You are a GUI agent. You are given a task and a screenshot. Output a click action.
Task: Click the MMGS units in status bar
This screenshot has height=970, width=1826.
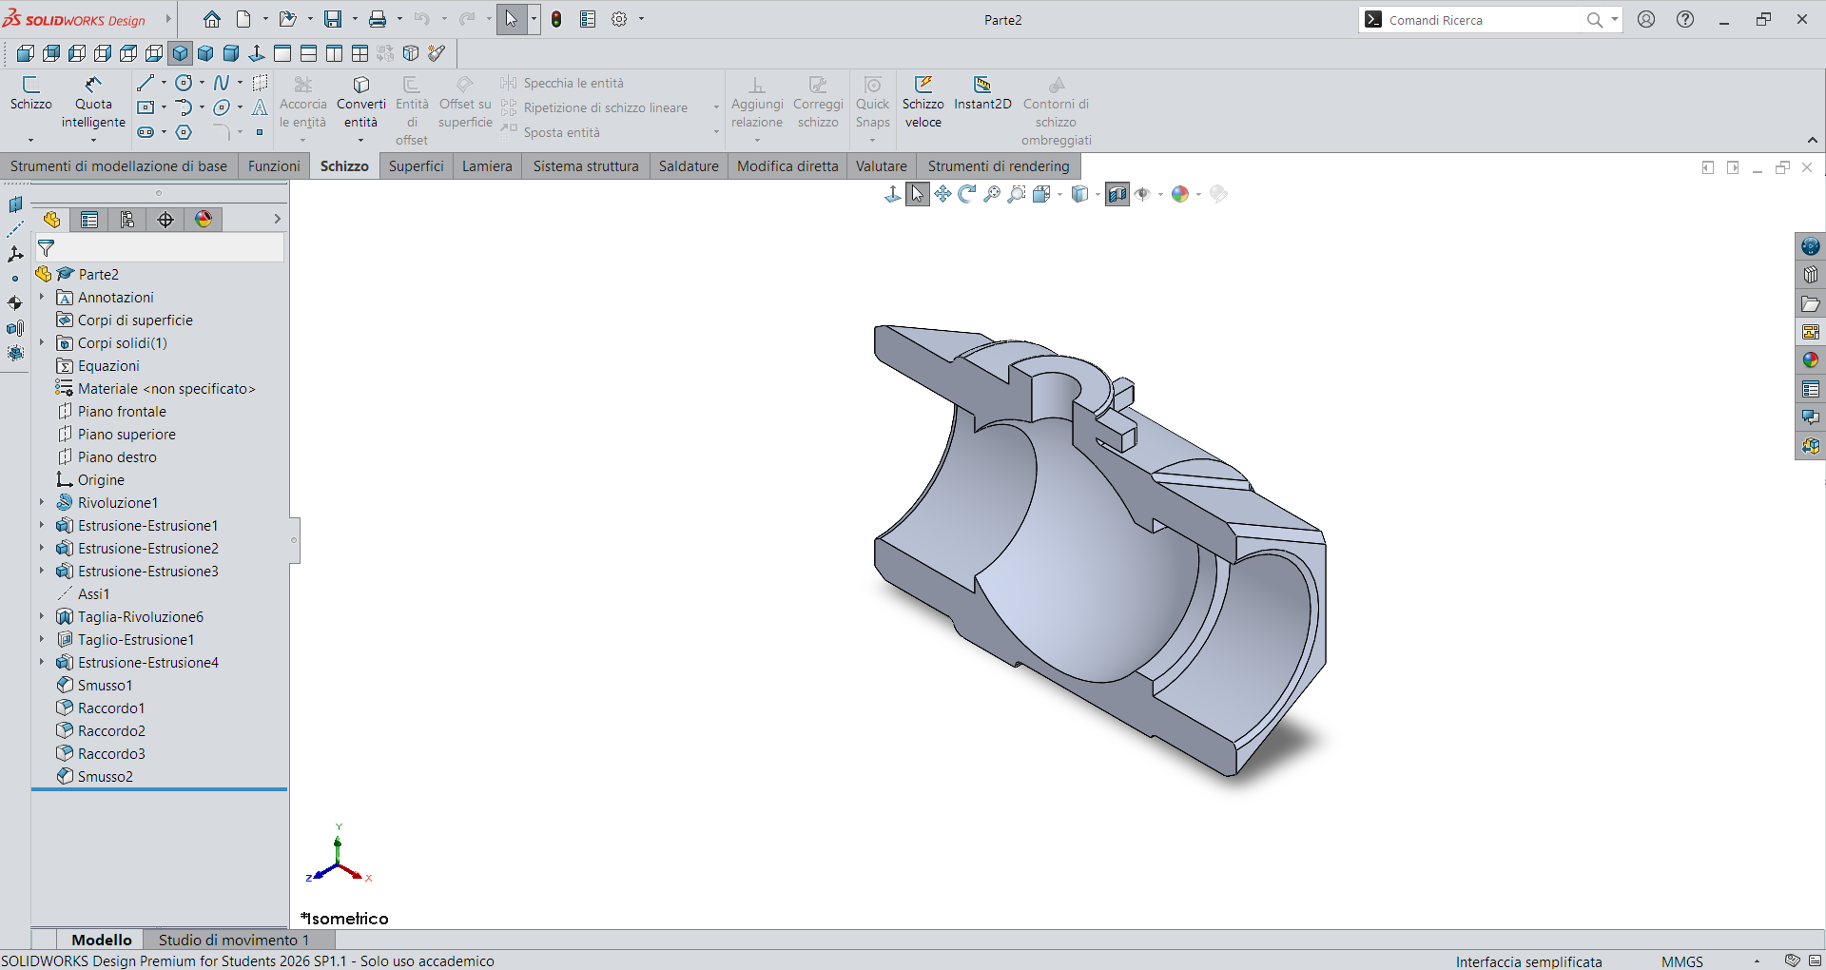1681,961
